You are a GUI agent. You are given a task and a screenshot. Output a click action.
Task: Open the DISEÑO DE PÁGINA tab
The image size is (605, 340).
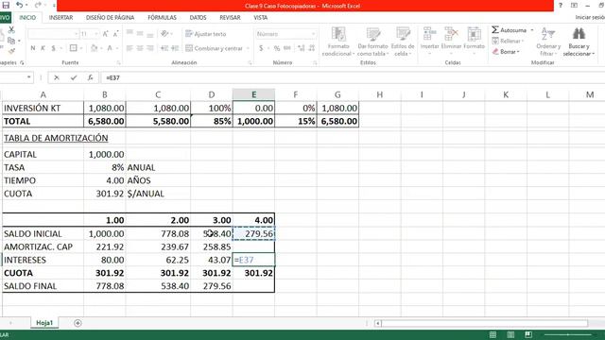[x=110, y=18]
